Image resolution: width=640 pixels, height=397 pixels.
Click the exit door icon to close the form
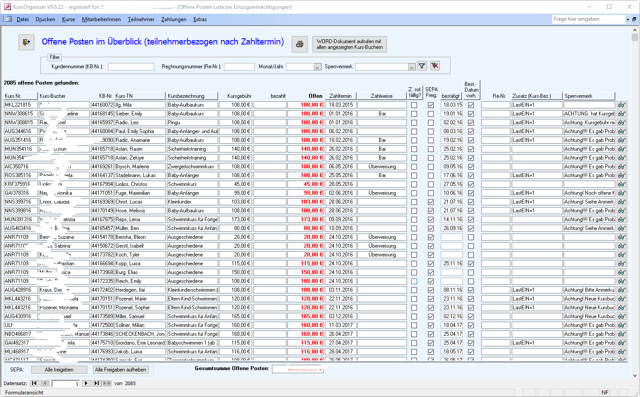coord(26,42)
